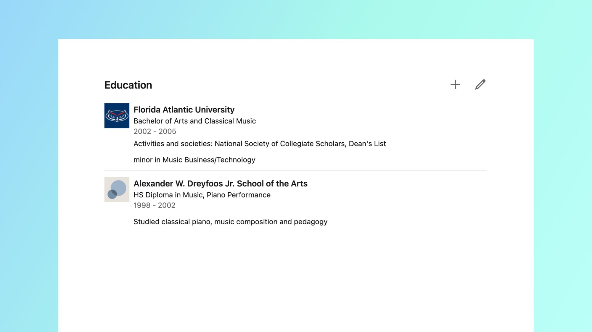The height and width of the screenshot is (332, 592).
Task: Click the divider line between schools
Action: [295, 171]
